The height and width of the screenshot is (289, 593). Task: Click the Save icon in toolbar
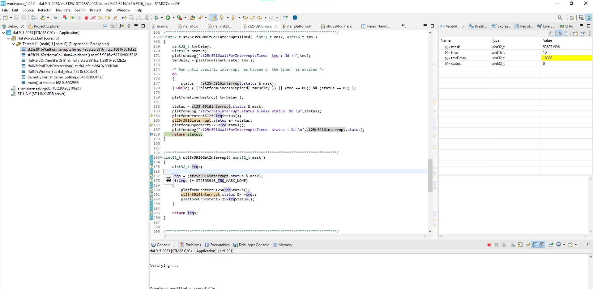17,18
